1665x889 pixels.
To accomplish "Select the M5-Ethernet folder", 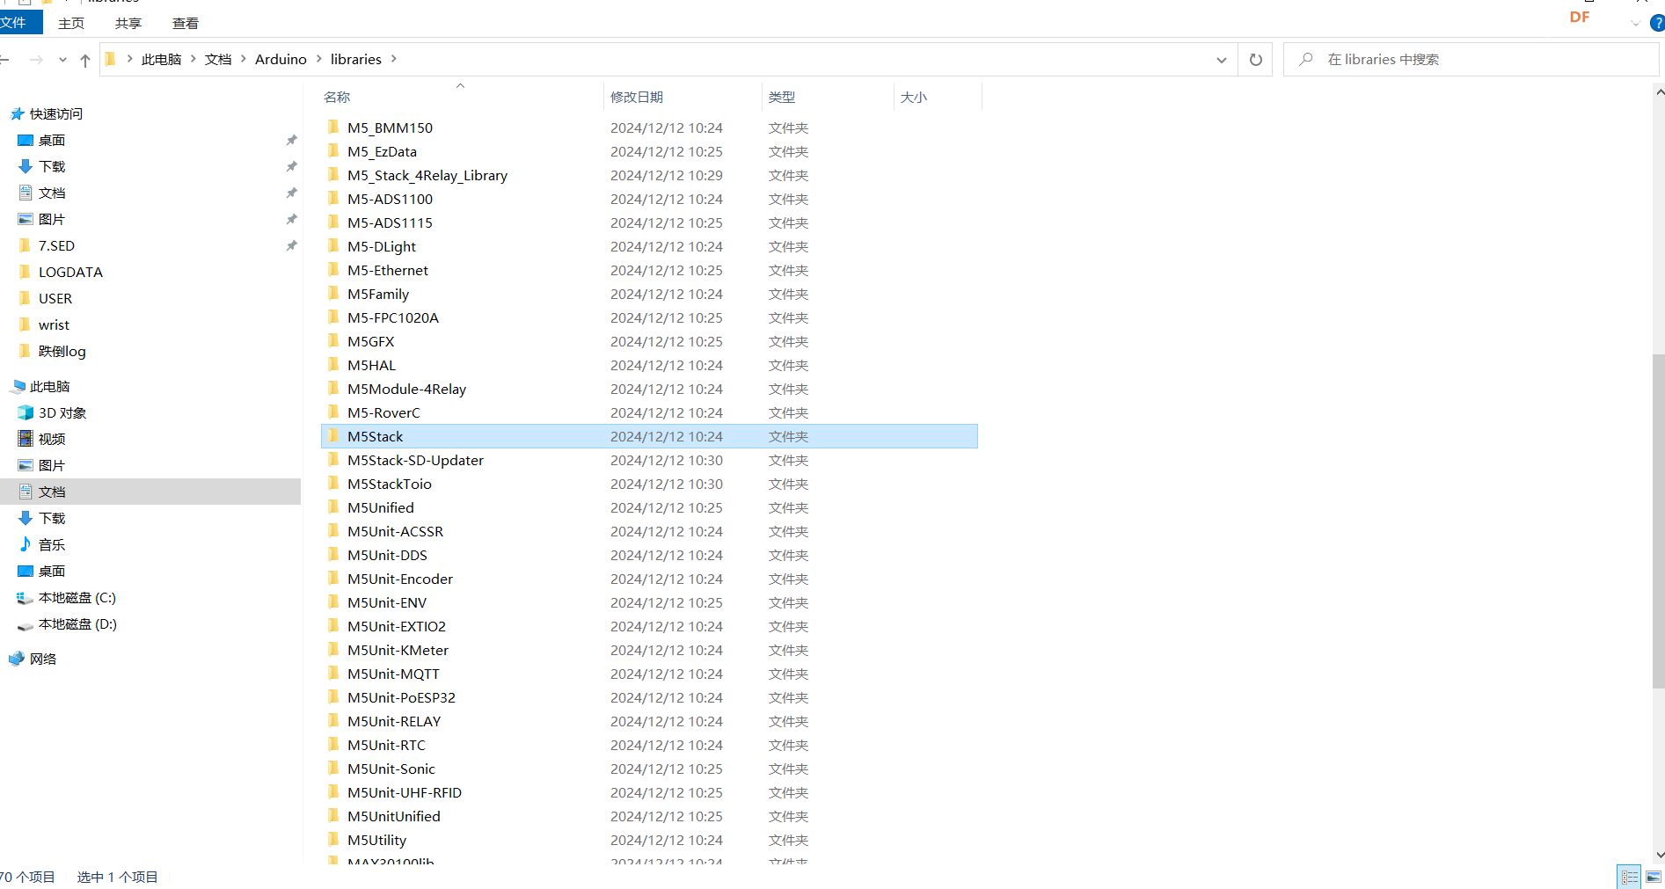I will [x=649, y=270].
